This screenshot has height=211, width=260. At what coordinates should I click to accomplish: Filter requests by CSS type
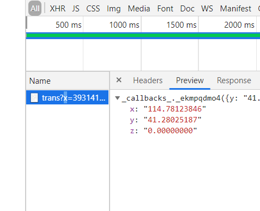tap(93, 9)
